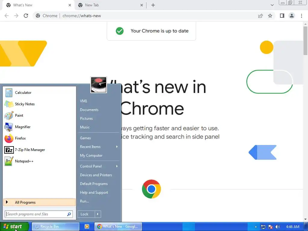
Task: Click the scrollbar down arrow in Chrome
Action: (306, 219)
